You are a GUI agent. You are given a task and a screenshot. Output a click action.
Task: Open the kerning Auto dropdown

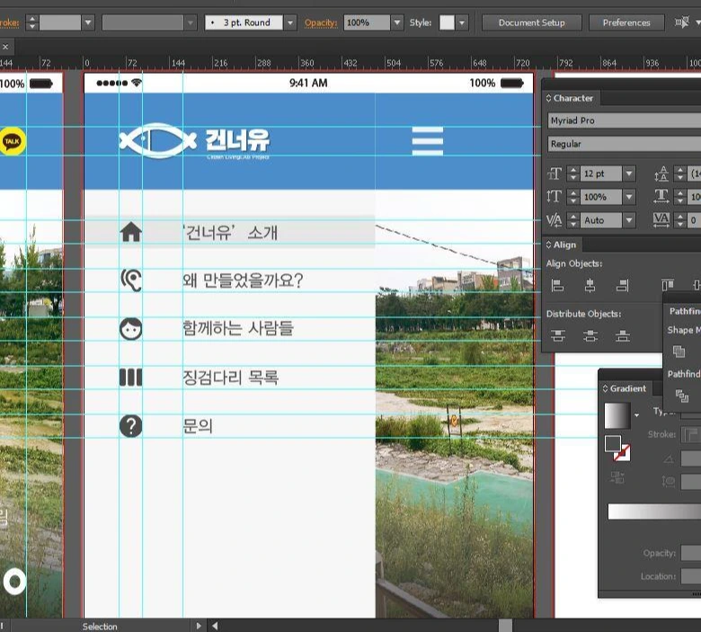(629, 220)
